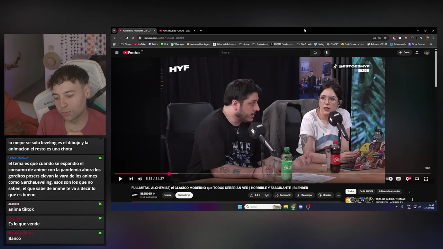Toggle video subtitles button
The height and width of the screenshot is (249, 443).
coord(398,179)
